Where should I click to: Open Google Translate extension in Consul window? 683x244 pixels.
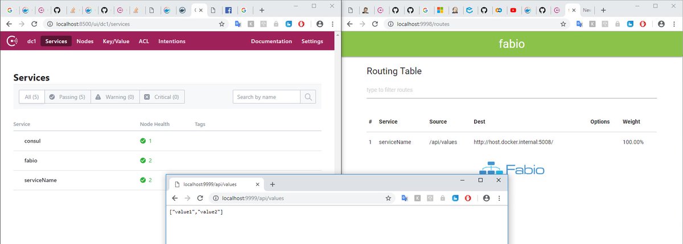point(238,24)
